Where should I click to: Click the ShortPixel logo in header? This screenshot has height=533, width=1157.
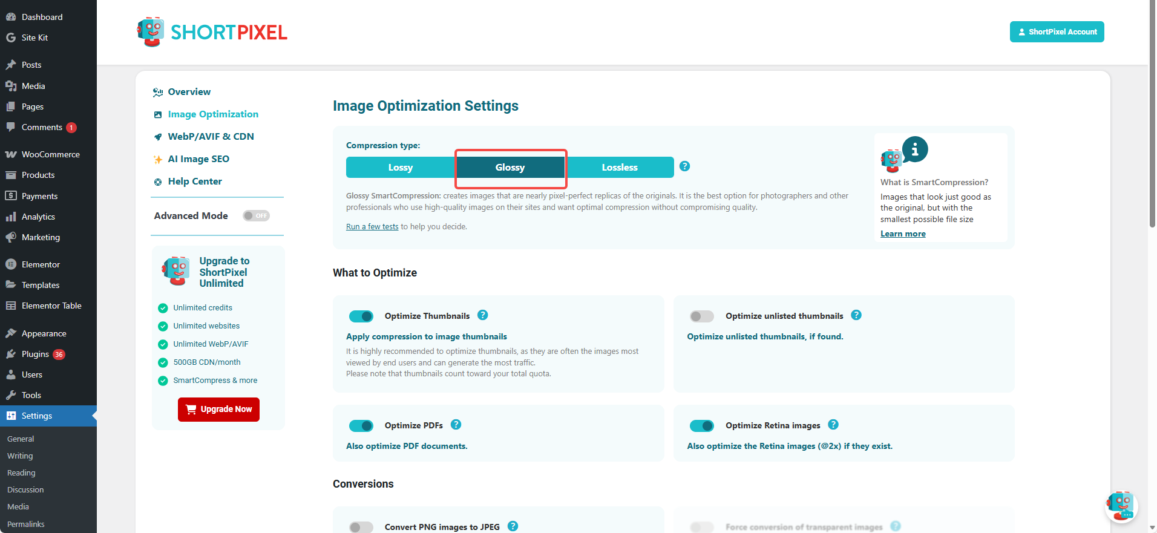tap(212, 32)
